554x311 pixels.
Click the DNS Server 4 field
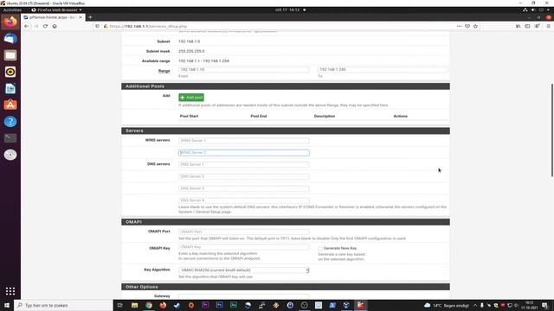tap(244, 200)
